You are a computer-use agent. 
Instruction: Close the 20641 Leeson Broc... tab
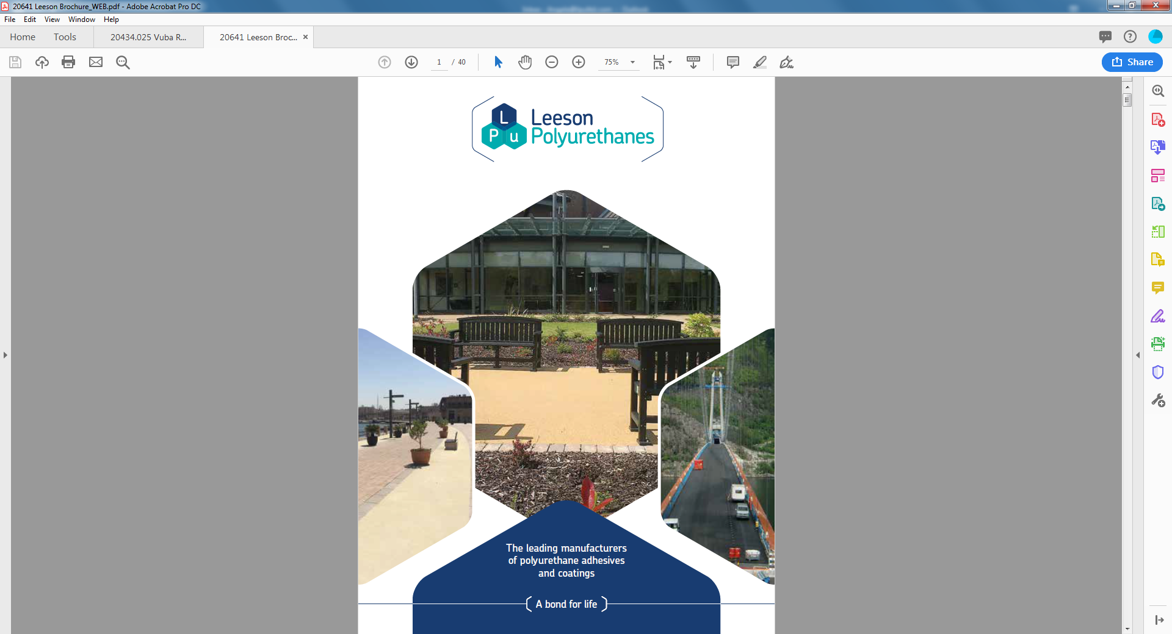tap(306, 37)
